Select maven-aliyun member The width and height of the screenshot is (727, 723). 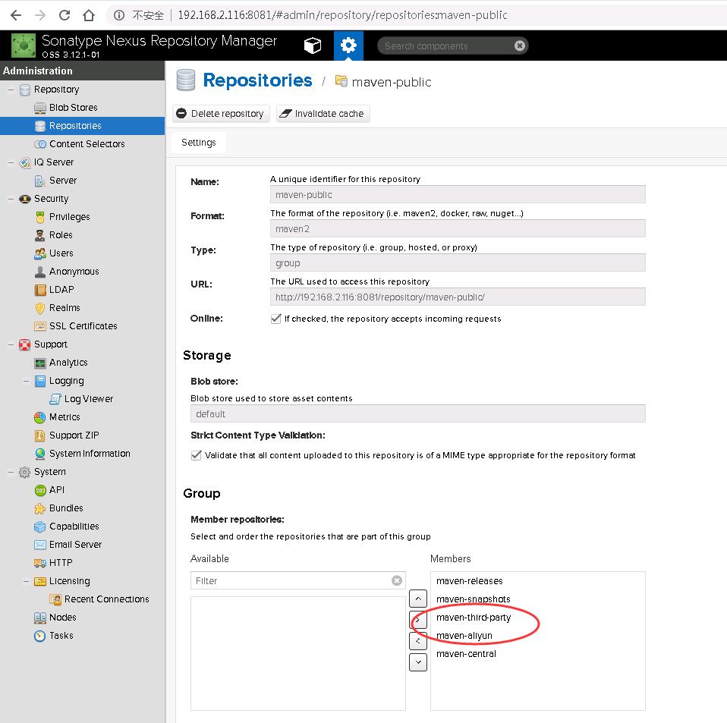(538, 636)
